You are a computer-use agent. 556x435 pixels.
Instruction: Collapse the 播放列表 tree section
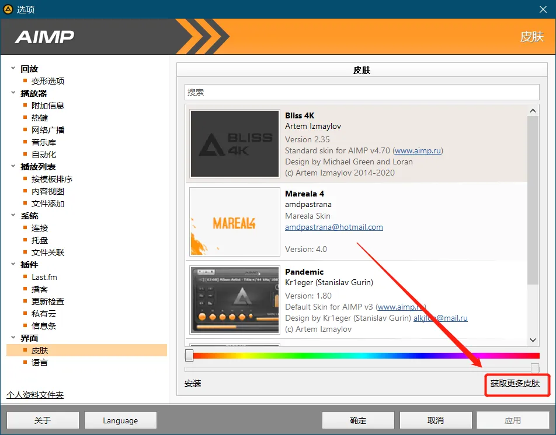coord(13,166)
